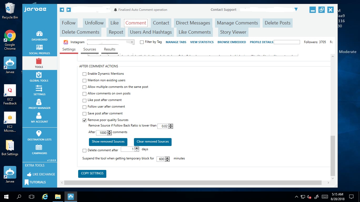This screenshot has height=202, width=360.
Task: Click the PROFILE DETAILS text field
Action: (x=287, y=42)
